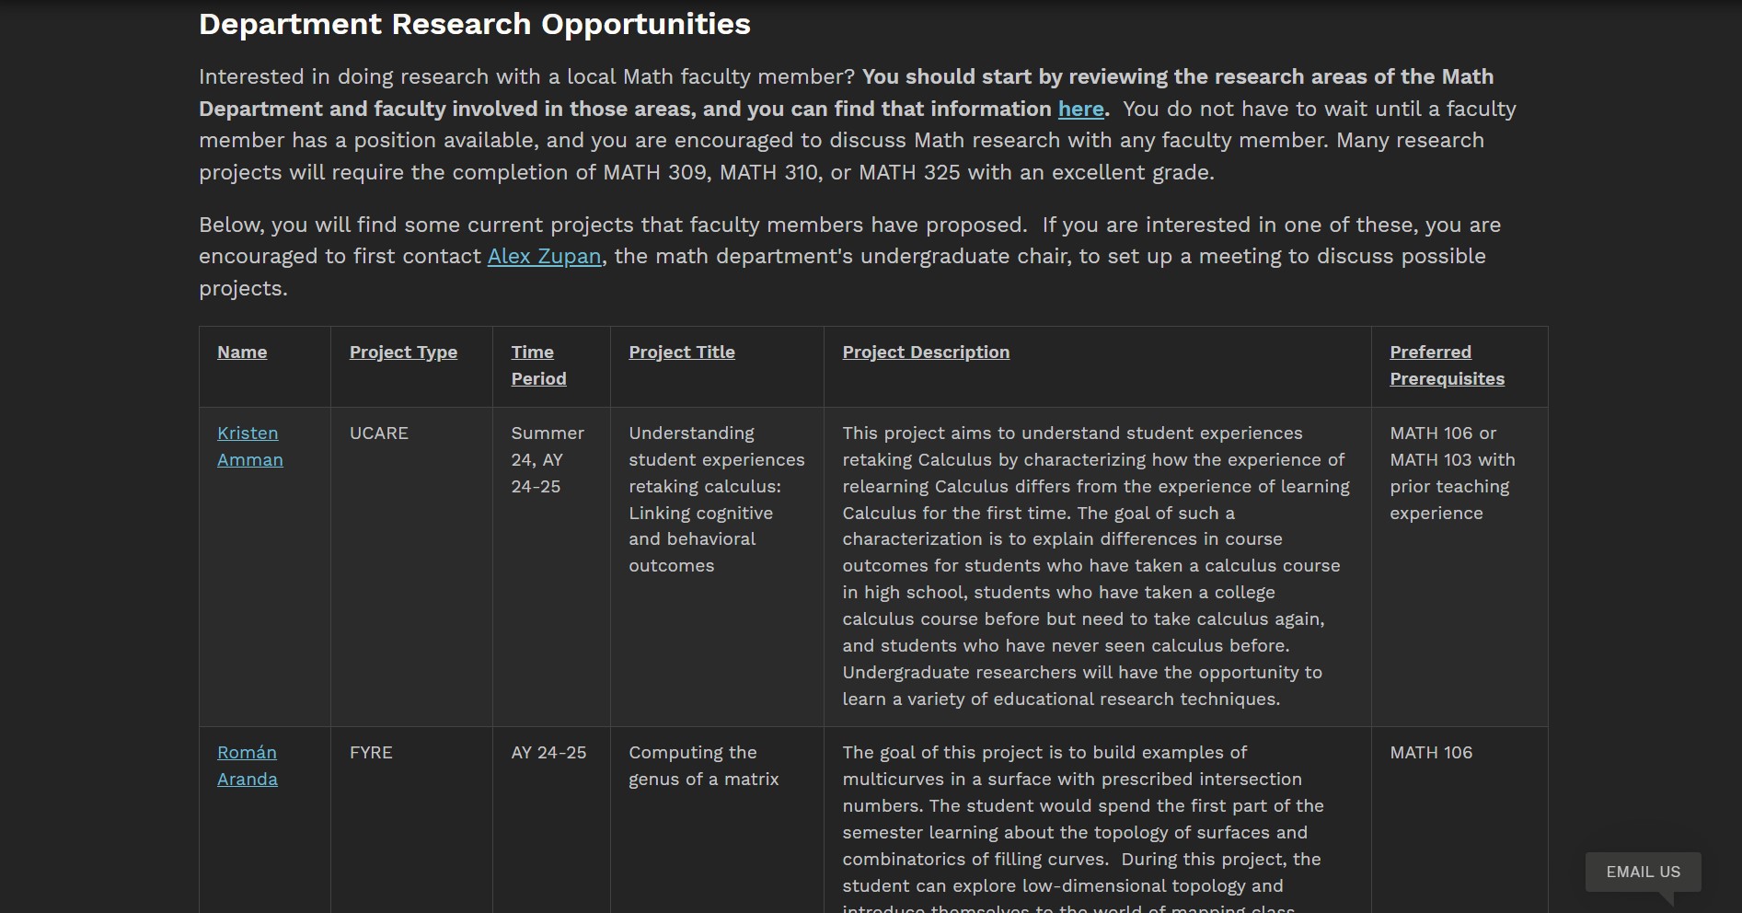Click the Project Title column header

[681, 352]
